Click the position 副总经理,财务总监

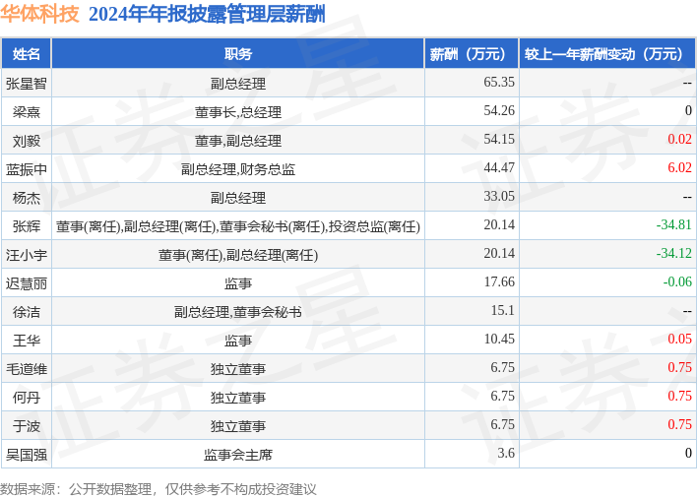click(238, 169)
